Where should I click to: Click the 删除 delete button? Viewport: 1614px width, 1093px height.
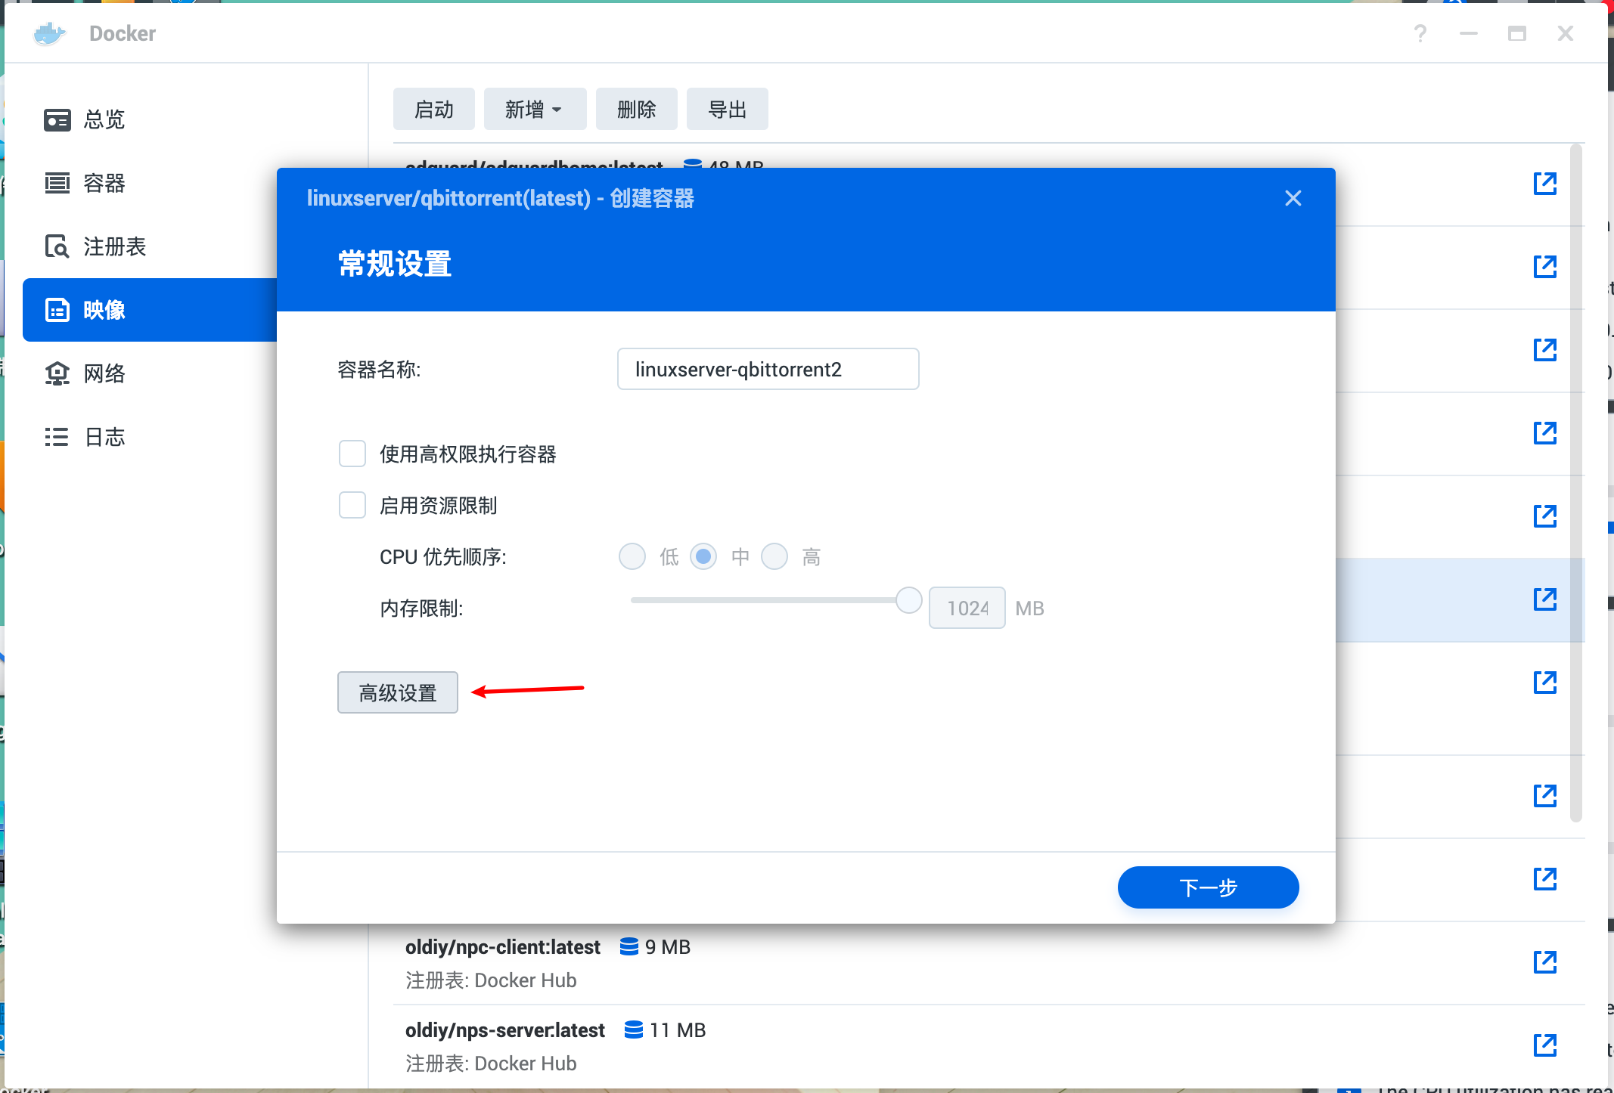point(636,110)
